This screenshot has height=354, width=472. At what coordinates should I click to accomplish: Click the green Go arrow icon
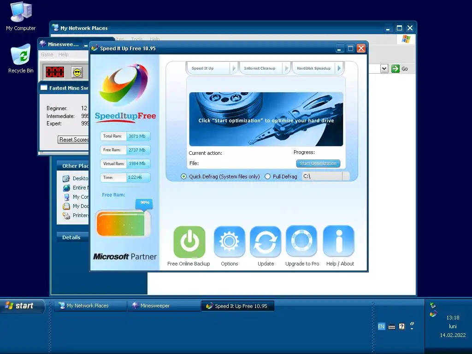click(395, 69)
